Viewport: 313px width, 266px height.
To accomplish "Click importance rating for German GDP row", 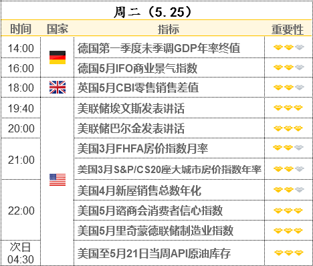I will tap(289, 47).
